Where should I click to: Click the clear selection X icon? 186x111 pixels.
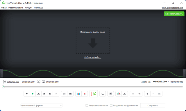point(125,94)
